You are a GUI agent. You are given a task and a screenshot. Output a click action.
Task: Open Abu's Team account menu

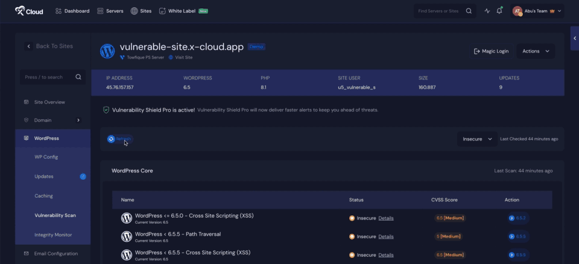[x=537, y=11]
